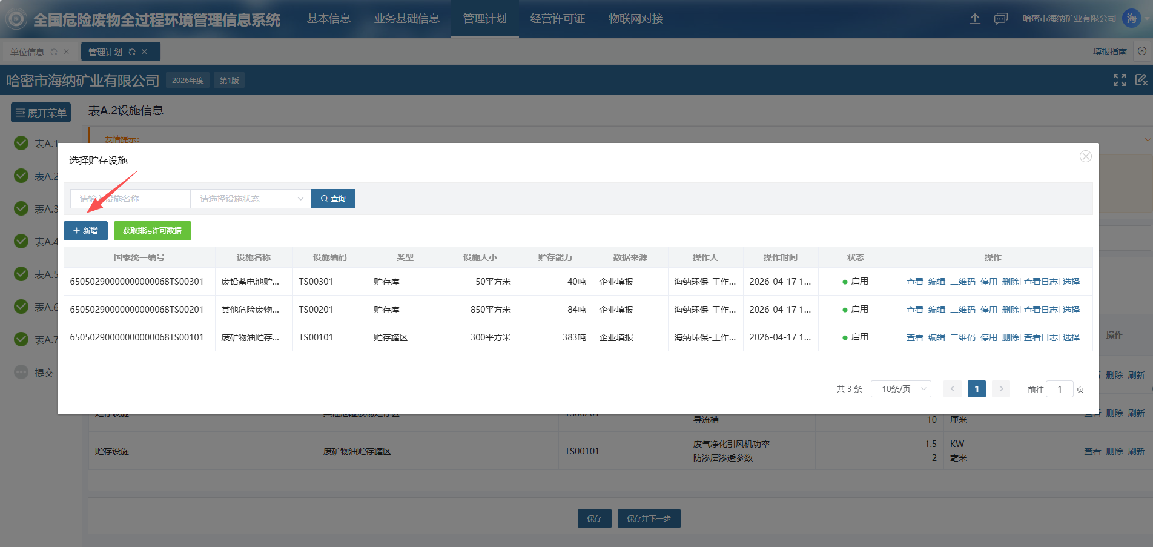Click 停用 for facility TS00201

(988, 310)
